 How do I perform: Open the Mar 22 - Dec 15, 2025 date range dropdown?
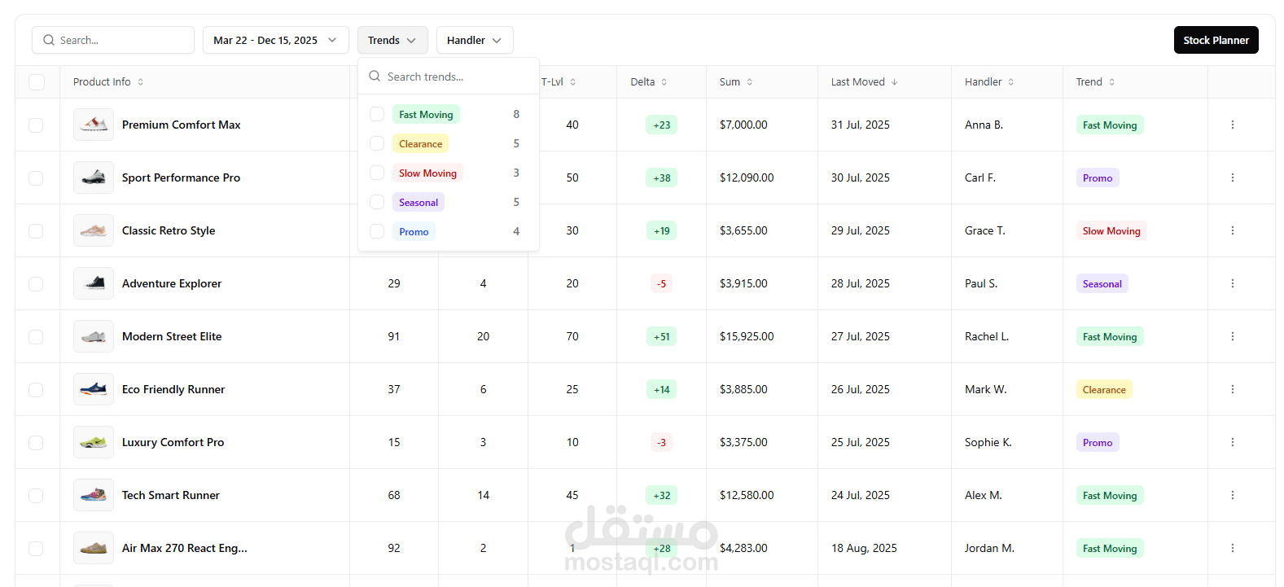point(276,40)
